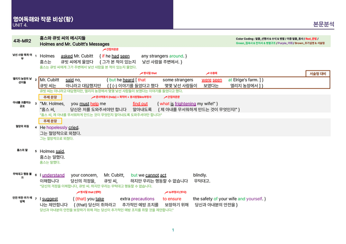Click the title '영어독해와 작문 비상(황)'

click(x=43, y=19)
